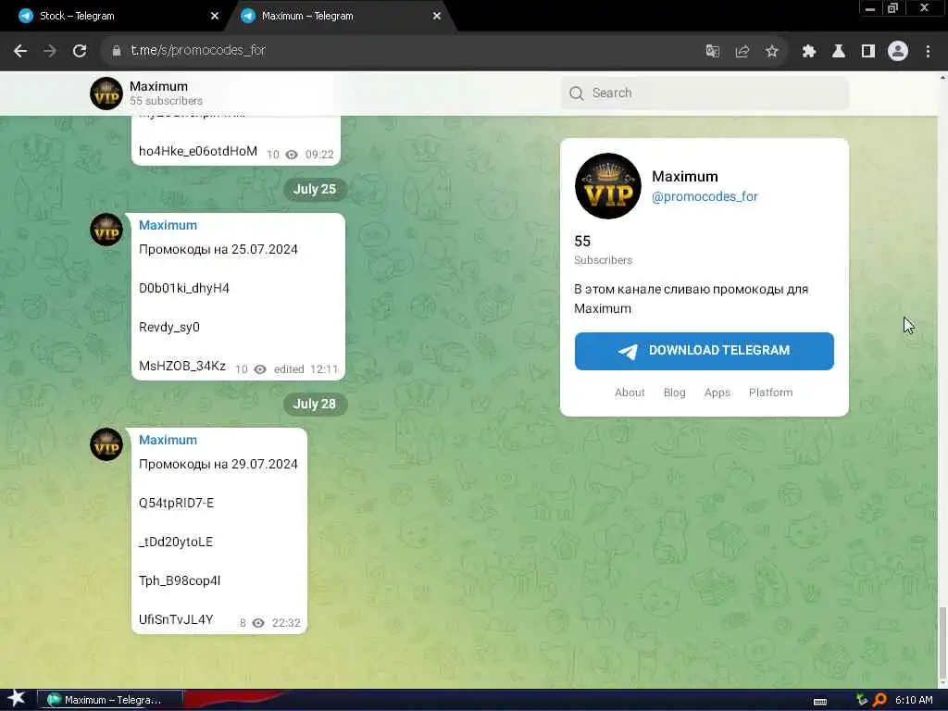Click the 55 subscribers count in info card

(582, 242)
